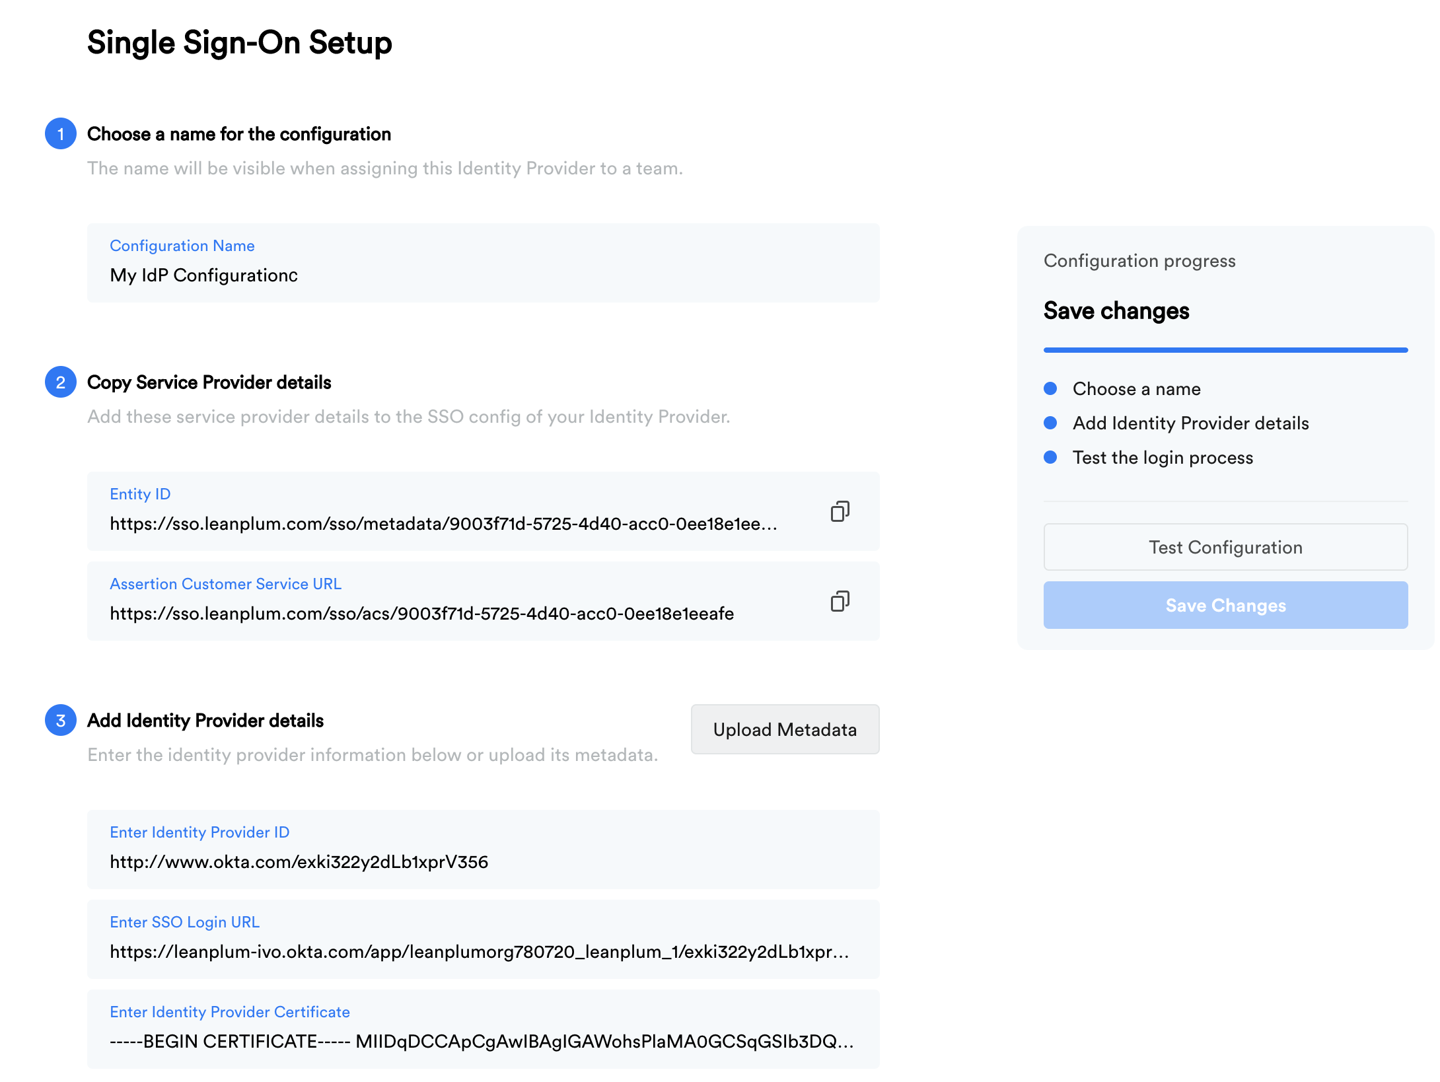Screen dimensions: 1440x1082
Task: Click the 'Test the login process' progress bullet
Action: [1050, 457]
